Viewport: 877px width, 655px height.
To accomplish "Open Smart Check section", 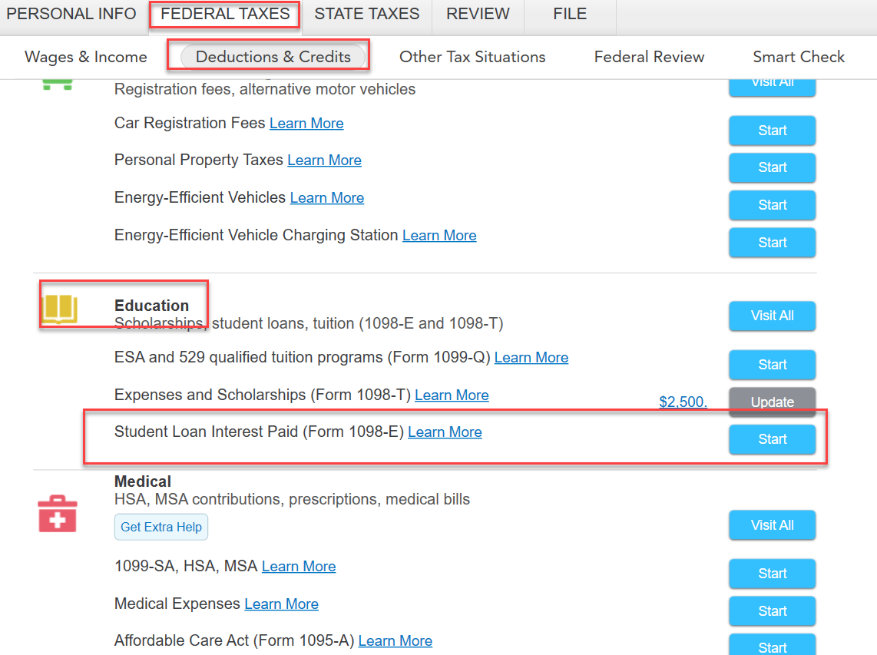I will [798, 57].
